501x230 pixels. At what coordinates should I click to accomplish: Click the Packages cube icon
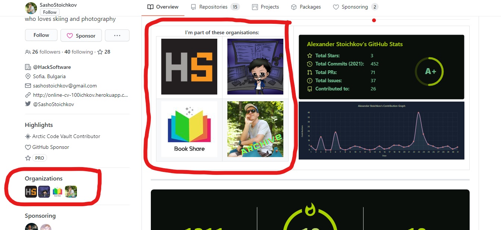(294, 7)
